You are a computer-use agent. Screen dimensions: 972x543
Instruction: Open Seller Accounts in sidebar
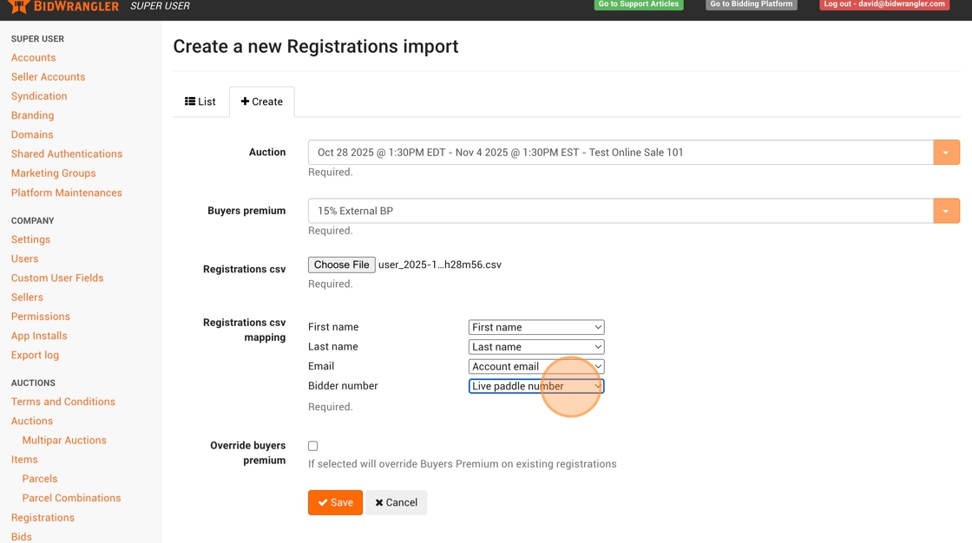[x=48, y=77]
